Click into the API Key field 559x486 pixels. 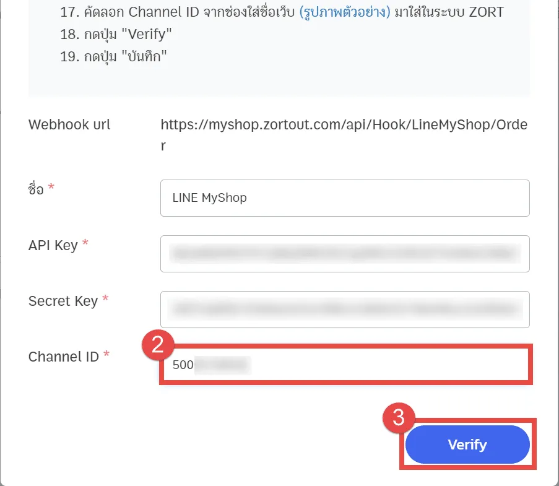pyautogui.click(x=344, y=254)
